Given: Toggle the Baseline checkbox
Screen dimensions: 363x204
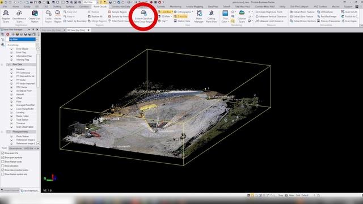Looking at the screenshot, I should point(11,69).
